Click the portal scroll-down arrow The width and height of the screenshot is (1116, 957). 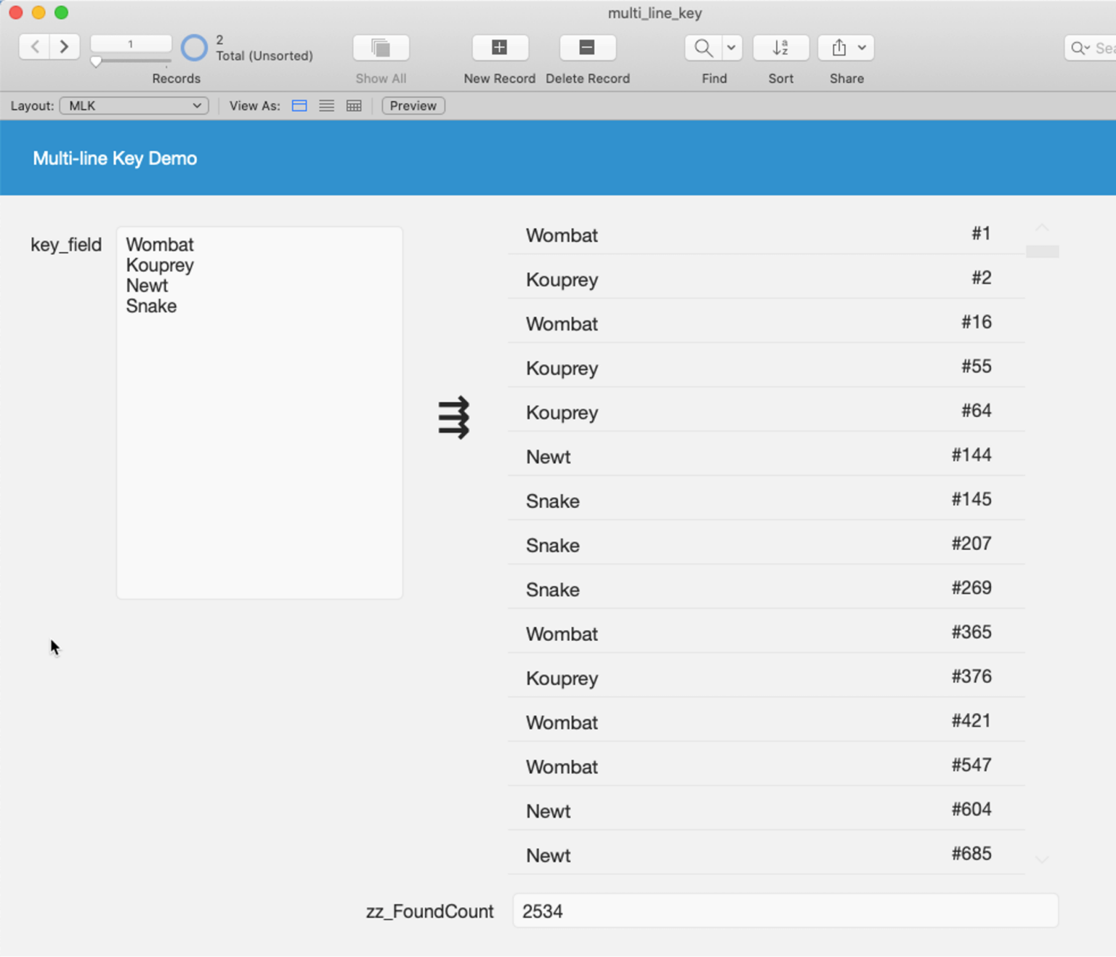pos(1041,859)
